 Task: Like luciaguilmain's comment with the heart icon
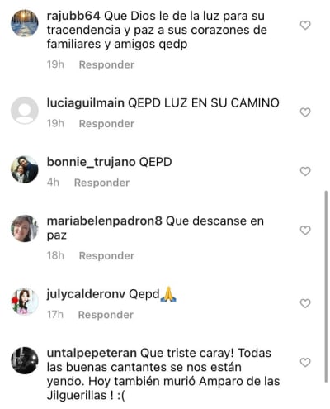point(305,112)
